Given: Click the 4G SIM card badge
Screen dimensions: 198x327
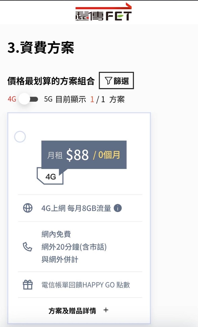Looking at the screenshot, I should point(50,176).
